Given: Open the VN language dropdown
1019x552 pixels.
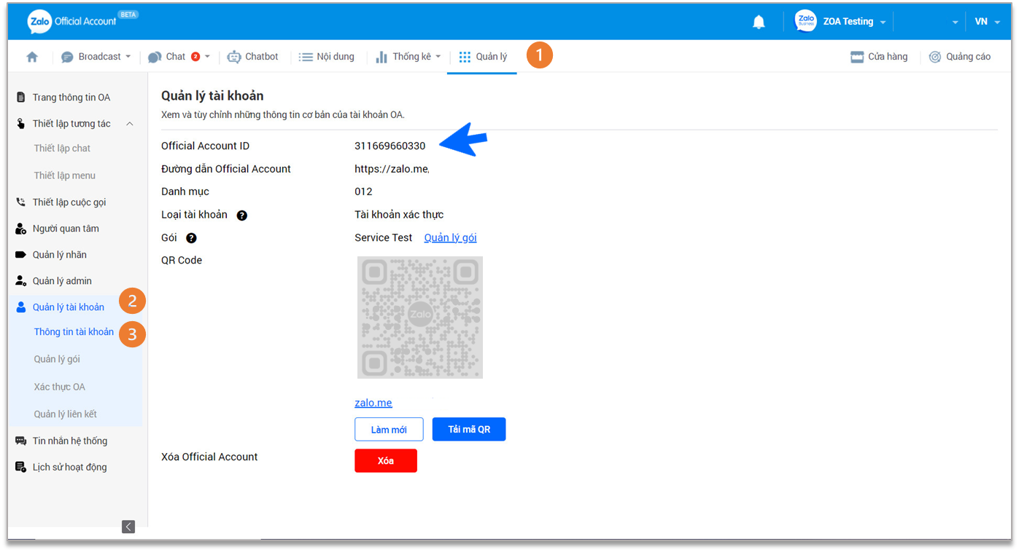Looking at the screenshot, I should tap(986, 22).
